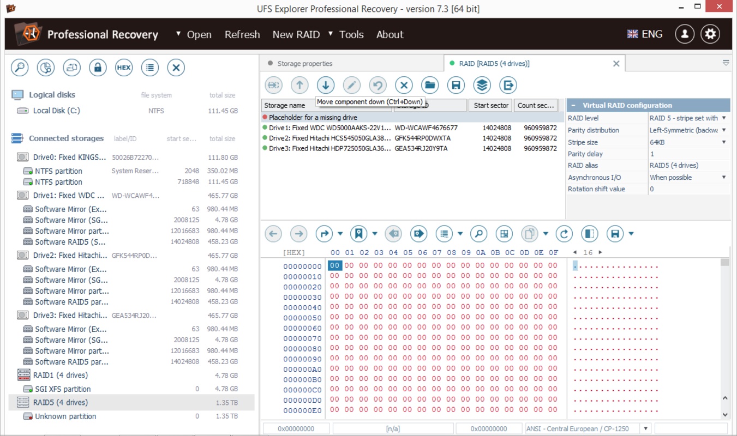Viewport: 737px width, 436px height.
Task: Open the Tools menu
Action: click(x=351, y=34)
